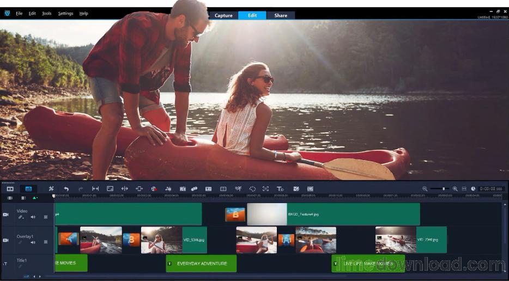Image resolution: width=509 pixels, height=281 pixels.
Task: Open the customize toolbar tools icon
Action: [x=51, y=188]
